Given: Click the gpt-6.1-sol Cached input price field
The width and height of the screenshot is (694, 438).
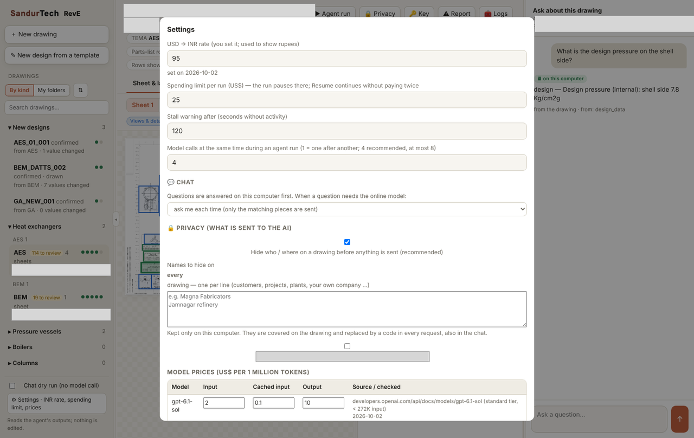Looking at the screenshot, I should tap(274, 403).
